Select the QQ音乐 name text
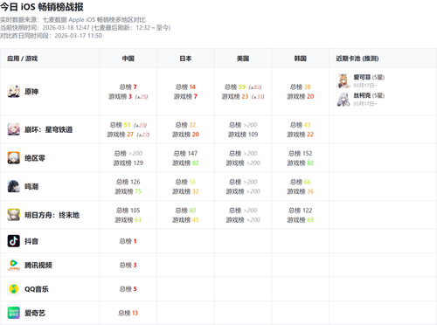Image resolution: width=437 pixels, height=325 pixels. click(37, 289)
